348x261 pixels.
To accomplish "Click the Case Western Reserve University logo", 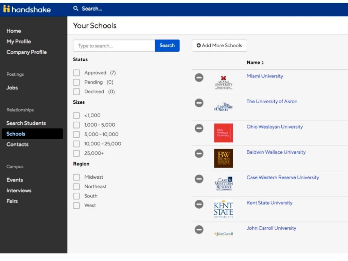I will pyautogui.click(x=223, y=184).
